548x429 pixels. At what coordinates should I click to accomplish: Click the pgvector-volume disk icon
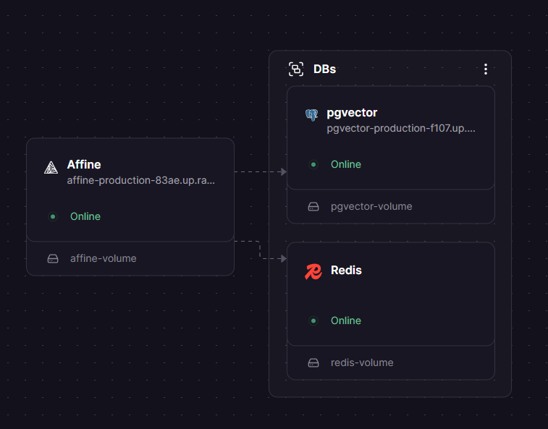pyautogui.click(x=313, y=206)
